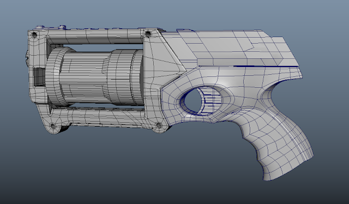Click the dark rectangular slot at the muzzle end
Image resolution: width=349 pixels, height=204 pixels.
tap(39, 76)
